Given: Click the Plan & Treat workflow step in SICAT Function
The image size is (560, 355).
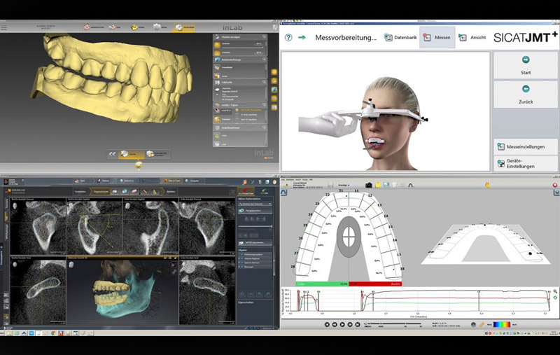Looking at the screenshot, I should (x=171, y=181).
